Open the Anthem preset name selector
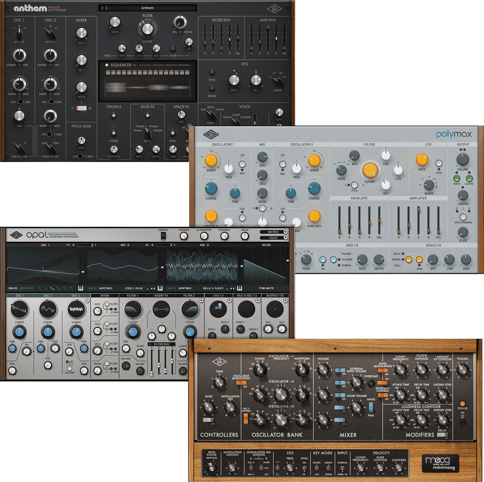The width and height of the screenshot is (484, 482). pos(147,8)
